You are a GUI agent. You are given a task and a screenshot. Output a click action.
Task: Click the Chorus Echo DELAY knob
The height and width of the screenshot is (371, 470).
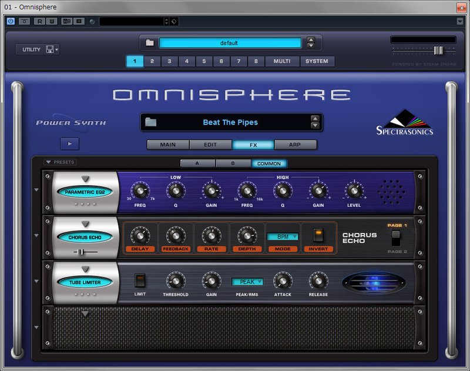click(140, 235)
